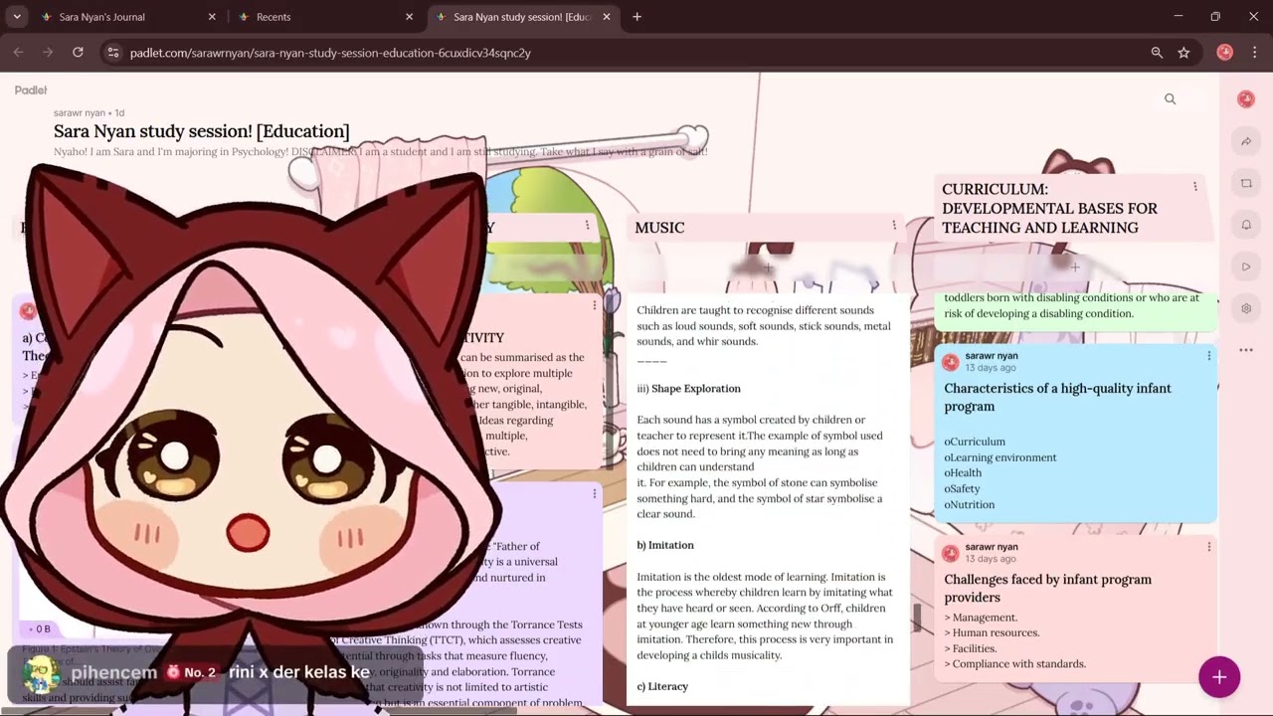Click the remake padlet icon
1273x716 pixels.
1246,183
